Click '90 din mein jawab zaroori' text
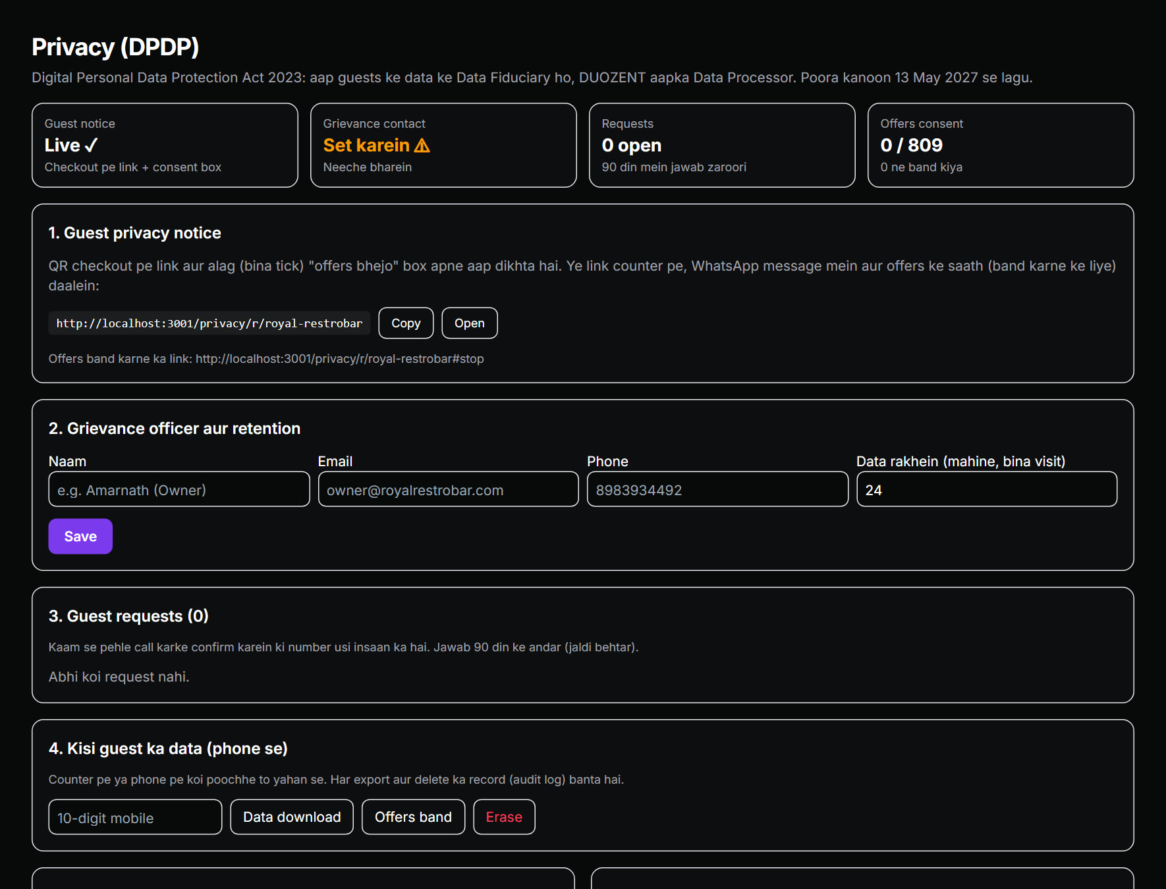1166x889 pixels. tap(674, 167)
